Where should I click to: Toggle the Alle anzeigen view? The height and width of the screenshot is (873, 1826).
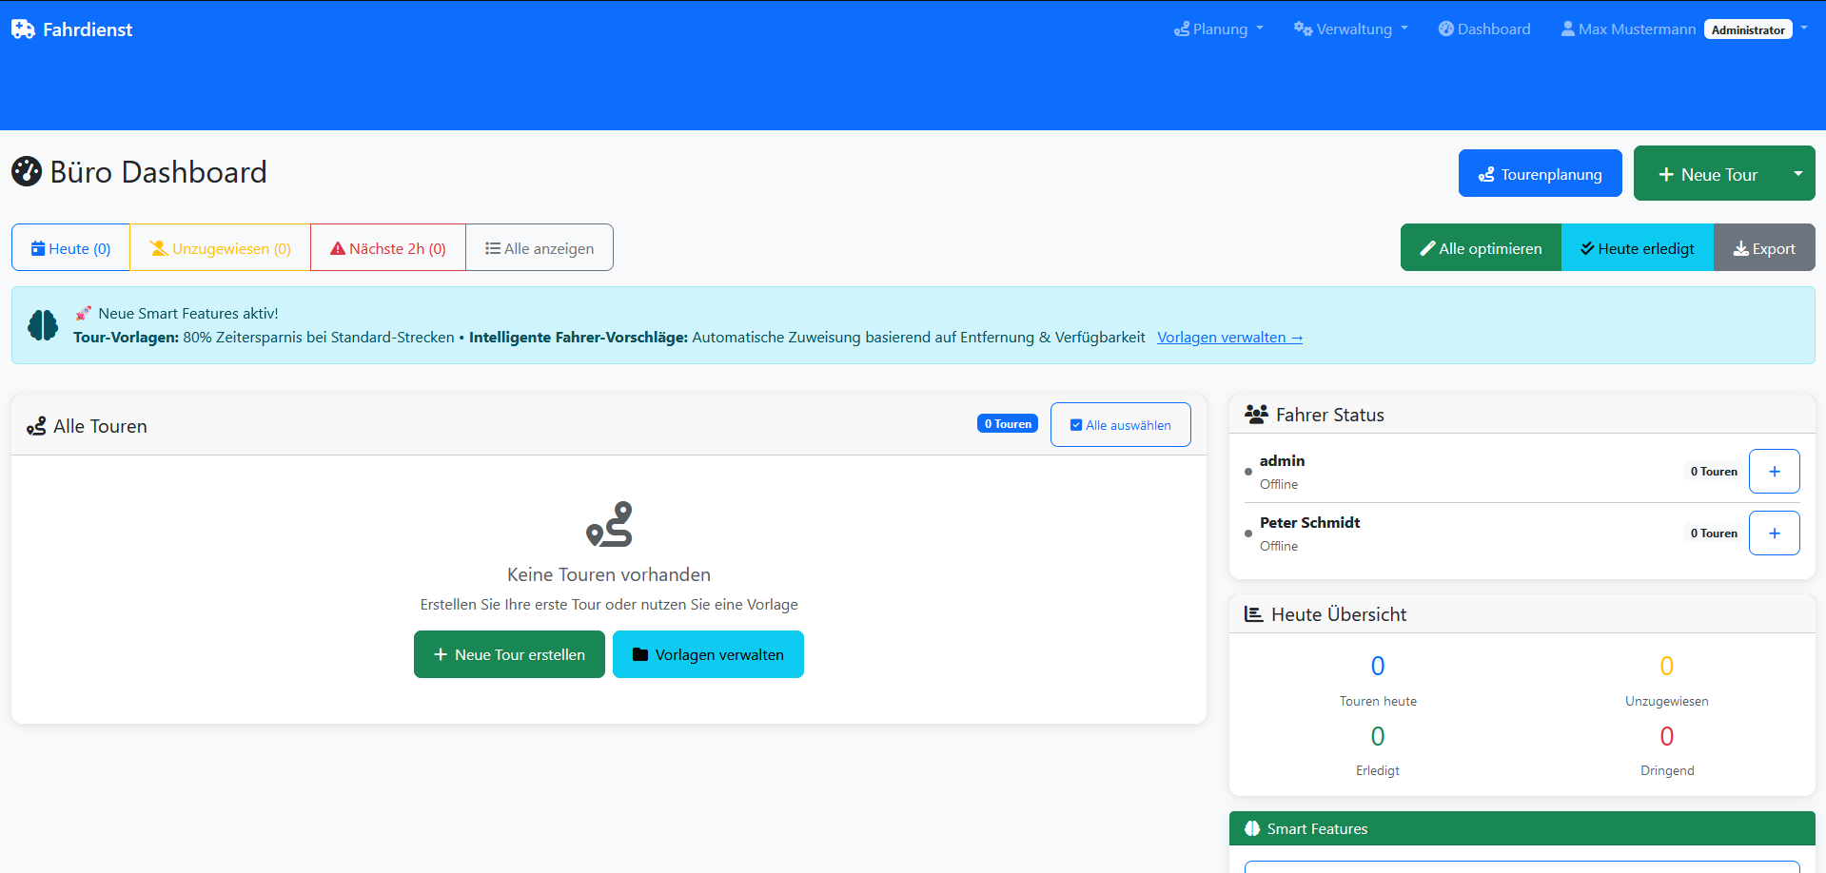point(539,247)
